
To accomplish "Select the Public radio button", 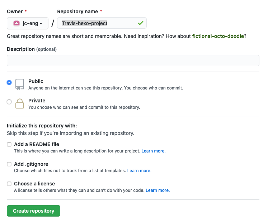I will [x=9, y=82].
